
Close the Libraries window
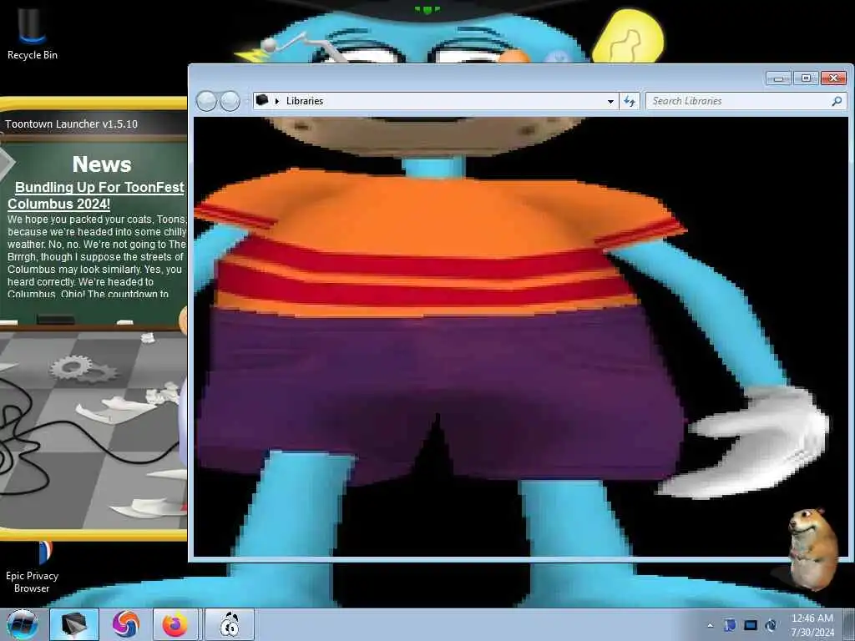pyautogui.click(x=833, y=78)
